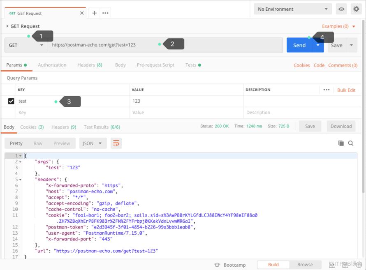Open the GET method dropdown

(x=26, y=45)
